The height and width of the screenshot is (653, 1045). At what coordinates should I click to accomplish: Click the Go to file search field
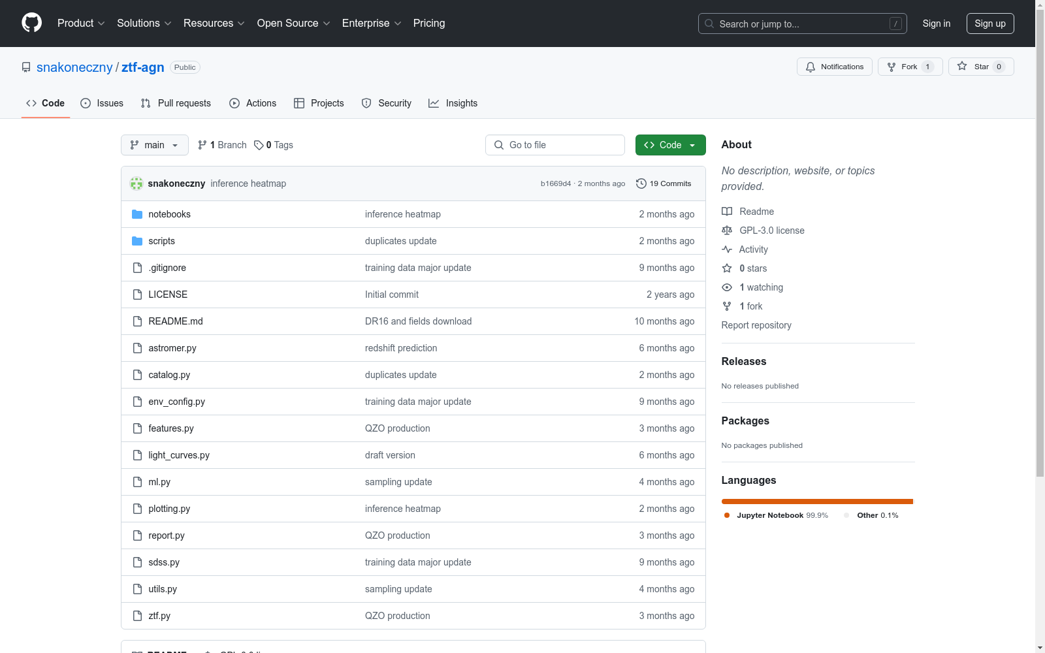pos(555,145)
